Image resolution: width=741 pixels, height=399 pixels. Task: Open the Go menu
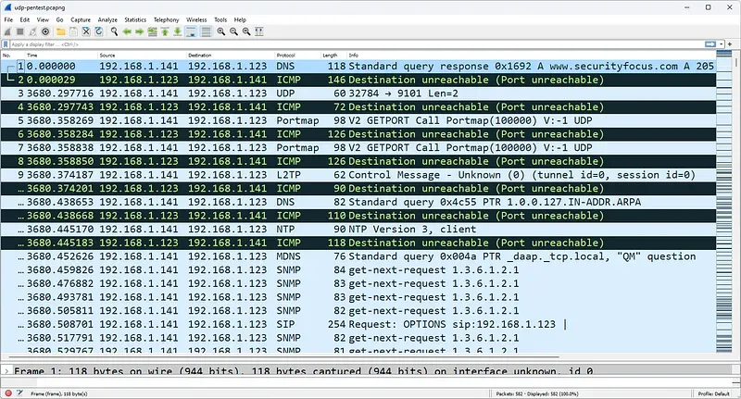(x=59, y=19)
